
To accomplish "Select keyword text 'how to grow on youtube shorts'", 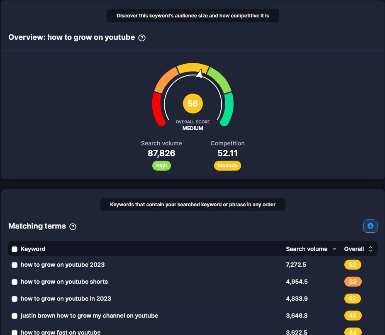I will 64,282.
